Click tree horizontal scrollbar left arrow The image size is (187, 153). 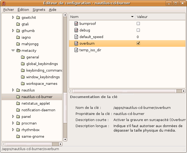tap(3, 144)
